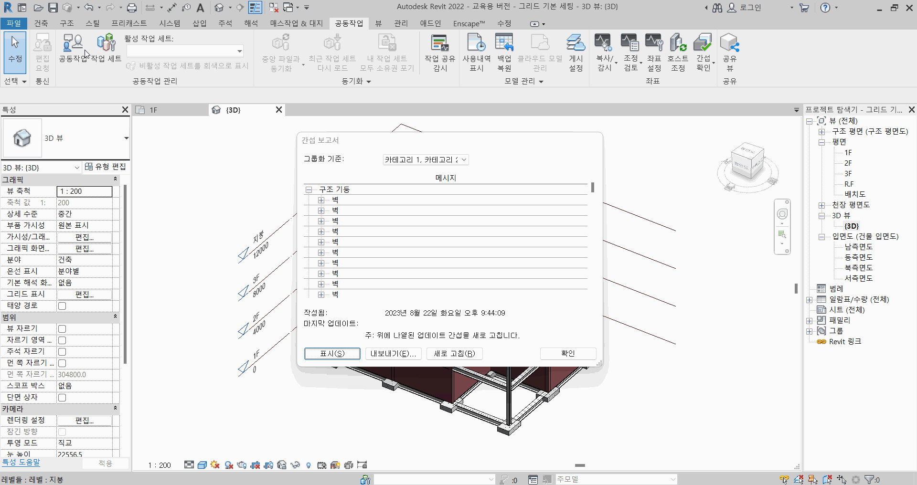Viewport: 917px width, 485px height.
Task: Open the 작업 세트 worksets tool
Action: 106,48
